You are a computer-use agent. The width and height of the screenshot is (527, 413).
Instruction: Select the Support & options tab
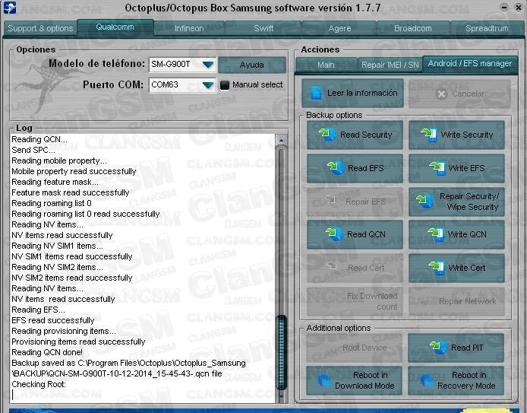pos(40,28)
